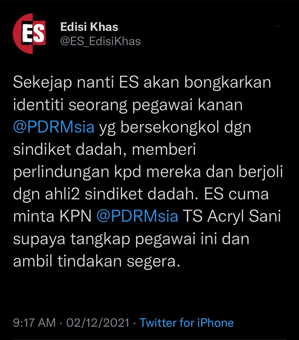This screenshot has width=299, height=340.
Task: Click the 'ambil tindakan segera.' line
Action: click(x=95, y=261)
